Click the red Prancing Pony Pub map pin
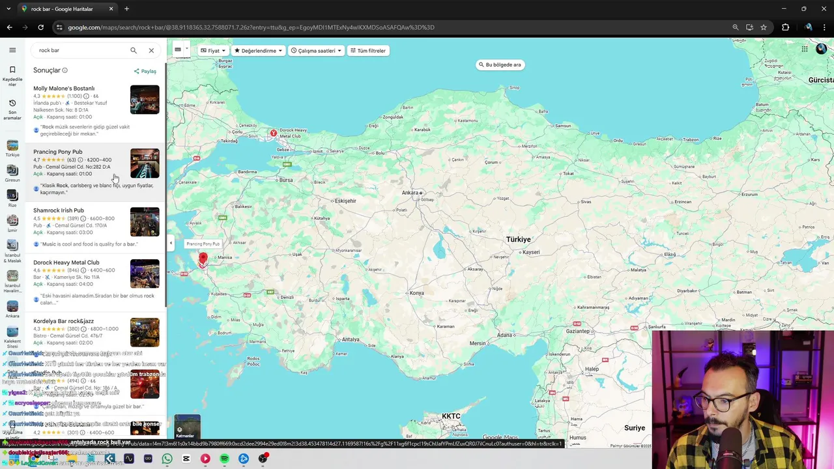Screen dimensions: 834x469 coord(203,260)
